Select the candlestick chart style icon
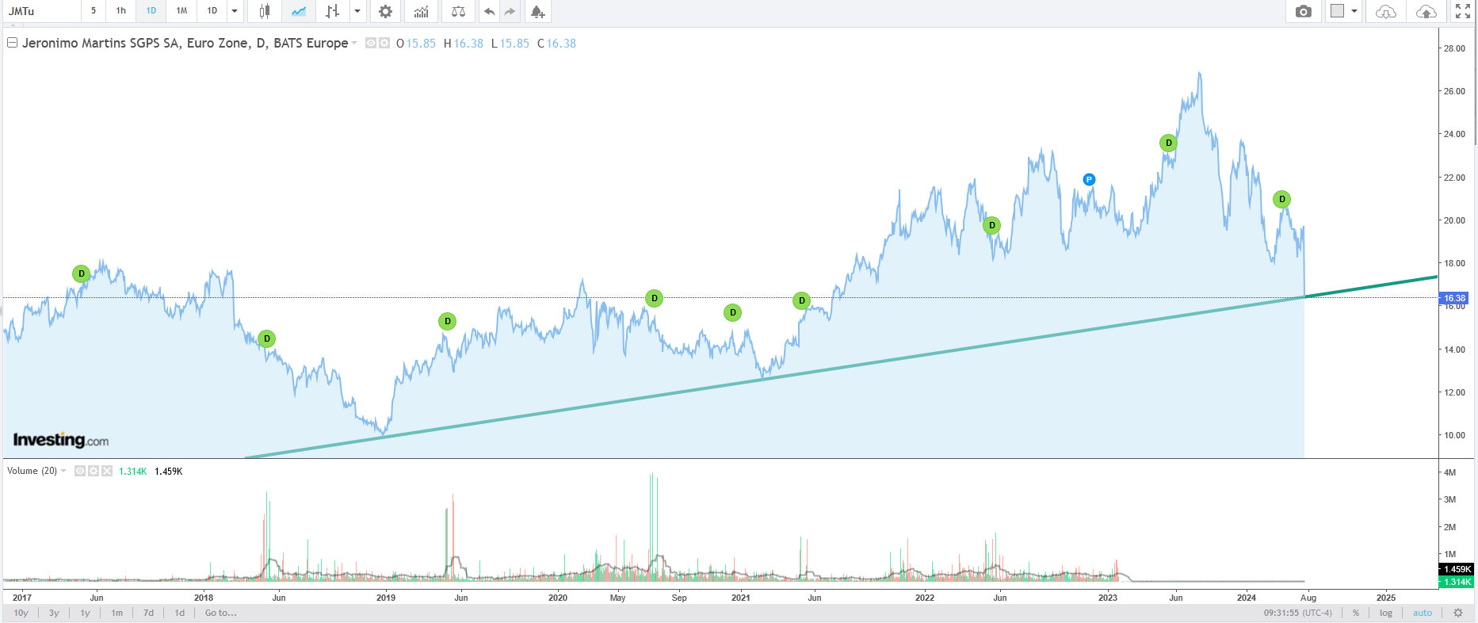The image size is (1478, 623). pos(265,11)
